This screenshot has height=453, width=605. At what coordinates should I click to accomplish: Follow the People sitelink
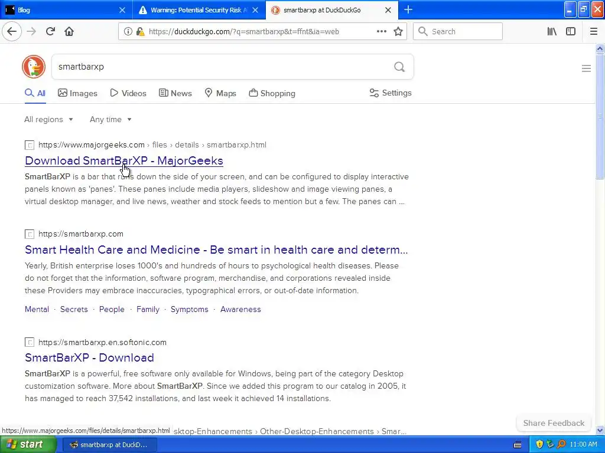tap(112, 309)
